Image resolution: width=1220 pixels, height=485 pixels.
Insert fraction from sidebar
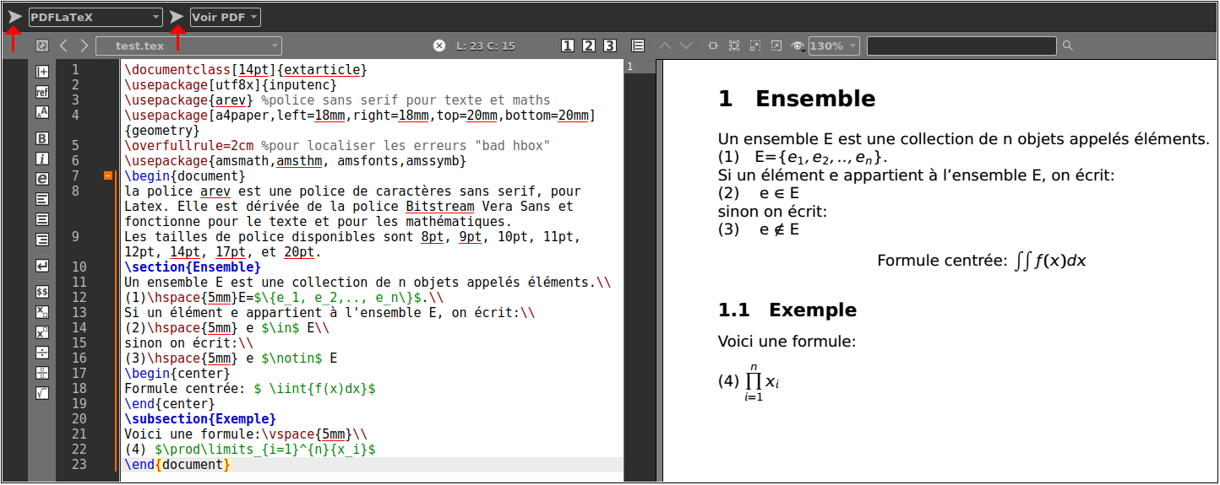[42, 373]
